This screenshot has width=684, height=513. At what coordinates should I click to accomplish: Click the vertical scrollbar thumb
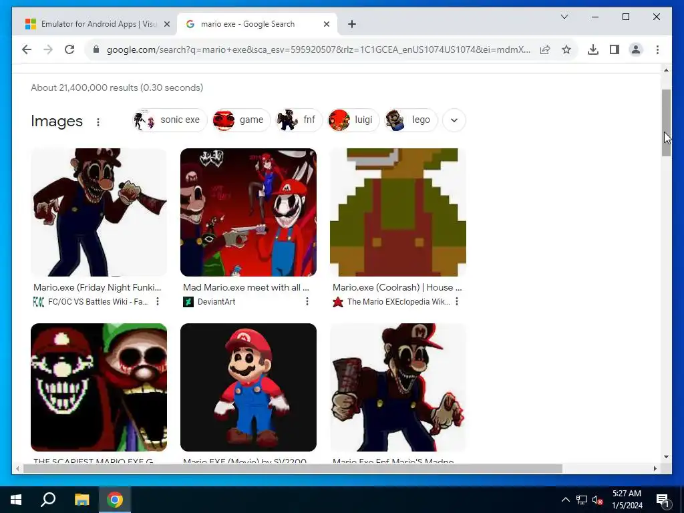[x=666, y=123]
